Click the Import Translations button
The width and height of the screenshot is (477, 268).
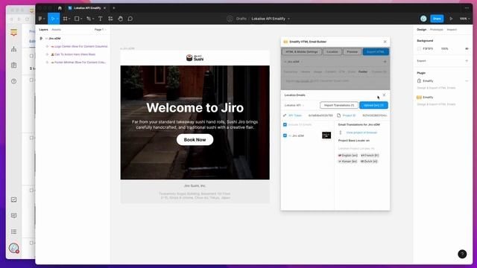pyautogui.click(x=339, y=105)
